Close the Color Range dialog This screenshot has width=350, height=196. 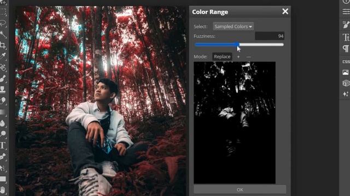[x=285, y=11]
